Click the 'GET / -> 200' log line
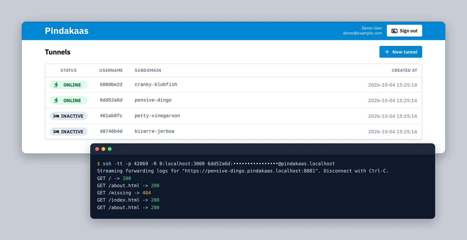467x240 pixels. (x=114, y=178)
